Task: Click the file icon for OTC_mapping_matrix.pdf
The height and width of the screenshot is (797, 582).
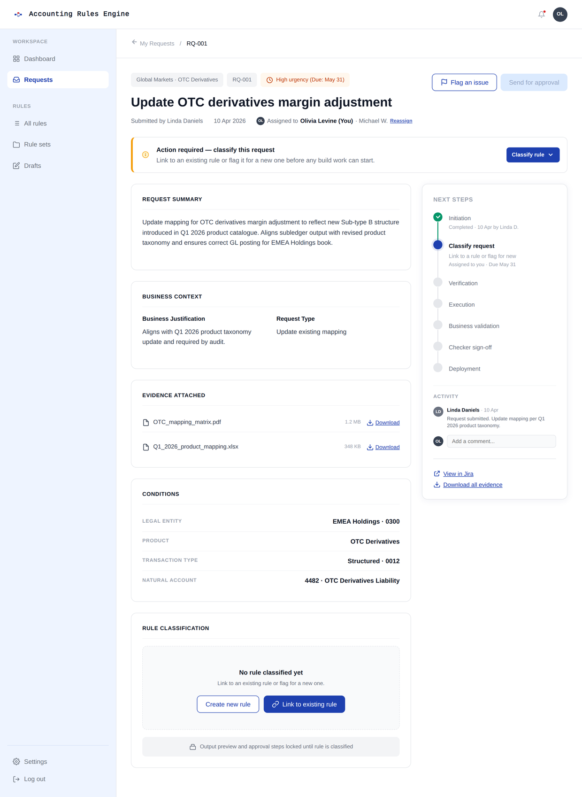Action: click(146, 423)
